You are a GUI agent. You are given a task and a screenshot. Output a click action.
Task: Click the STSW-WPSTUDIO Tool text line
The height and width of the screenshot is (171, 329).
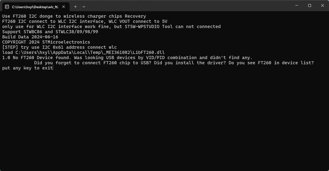click(111, 27)
